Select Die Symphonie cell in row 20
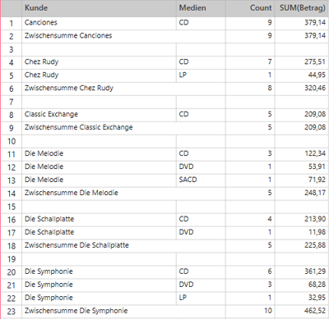Viewport: 329px width, 319px height. (99, 272)
